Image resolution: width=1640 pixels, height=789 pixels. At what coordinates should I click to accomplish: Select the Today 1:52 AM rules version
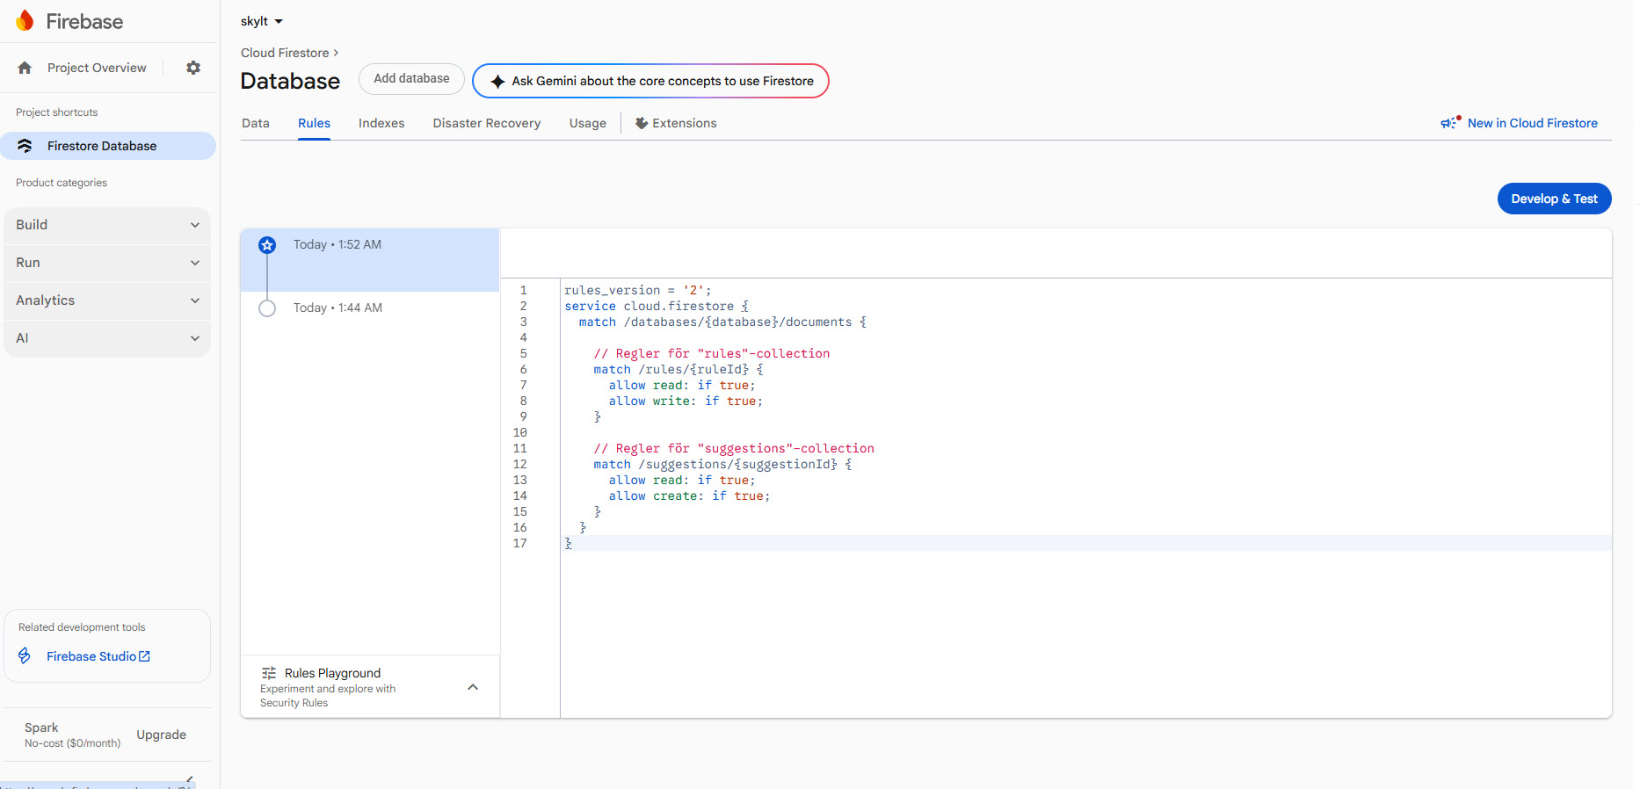tap(370, 259)
